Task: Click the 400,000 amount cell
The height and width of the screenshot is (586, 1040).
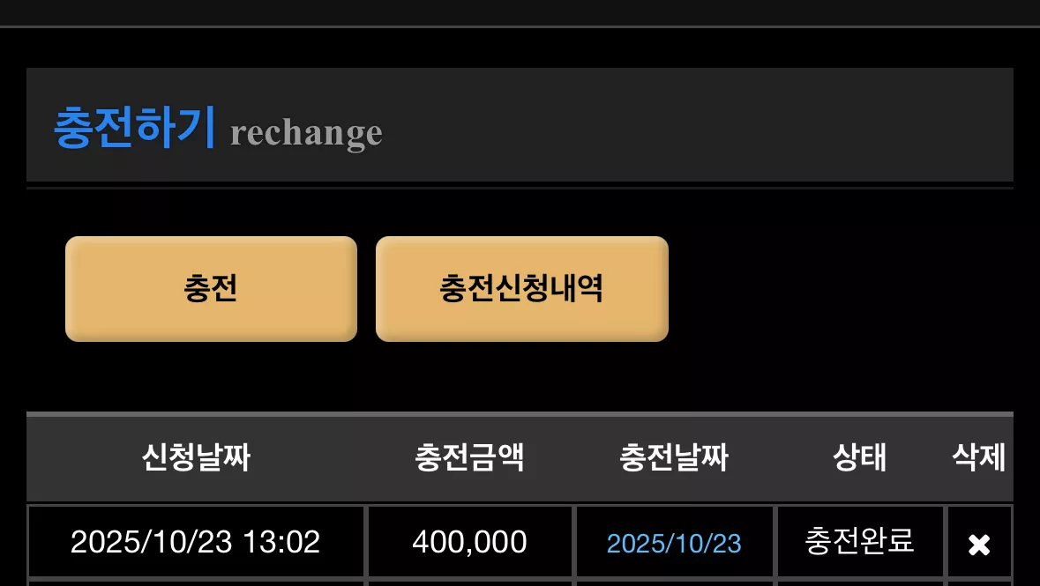Action: tap(469, 542)
